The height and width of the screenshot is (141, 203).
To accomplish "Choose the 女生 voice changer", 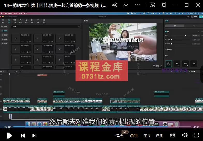I will [x=194, y=64].
